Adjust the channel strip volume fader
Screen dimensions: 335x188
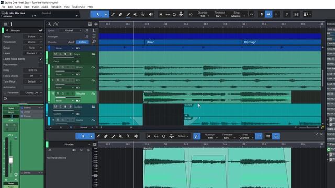click(11, 160)
